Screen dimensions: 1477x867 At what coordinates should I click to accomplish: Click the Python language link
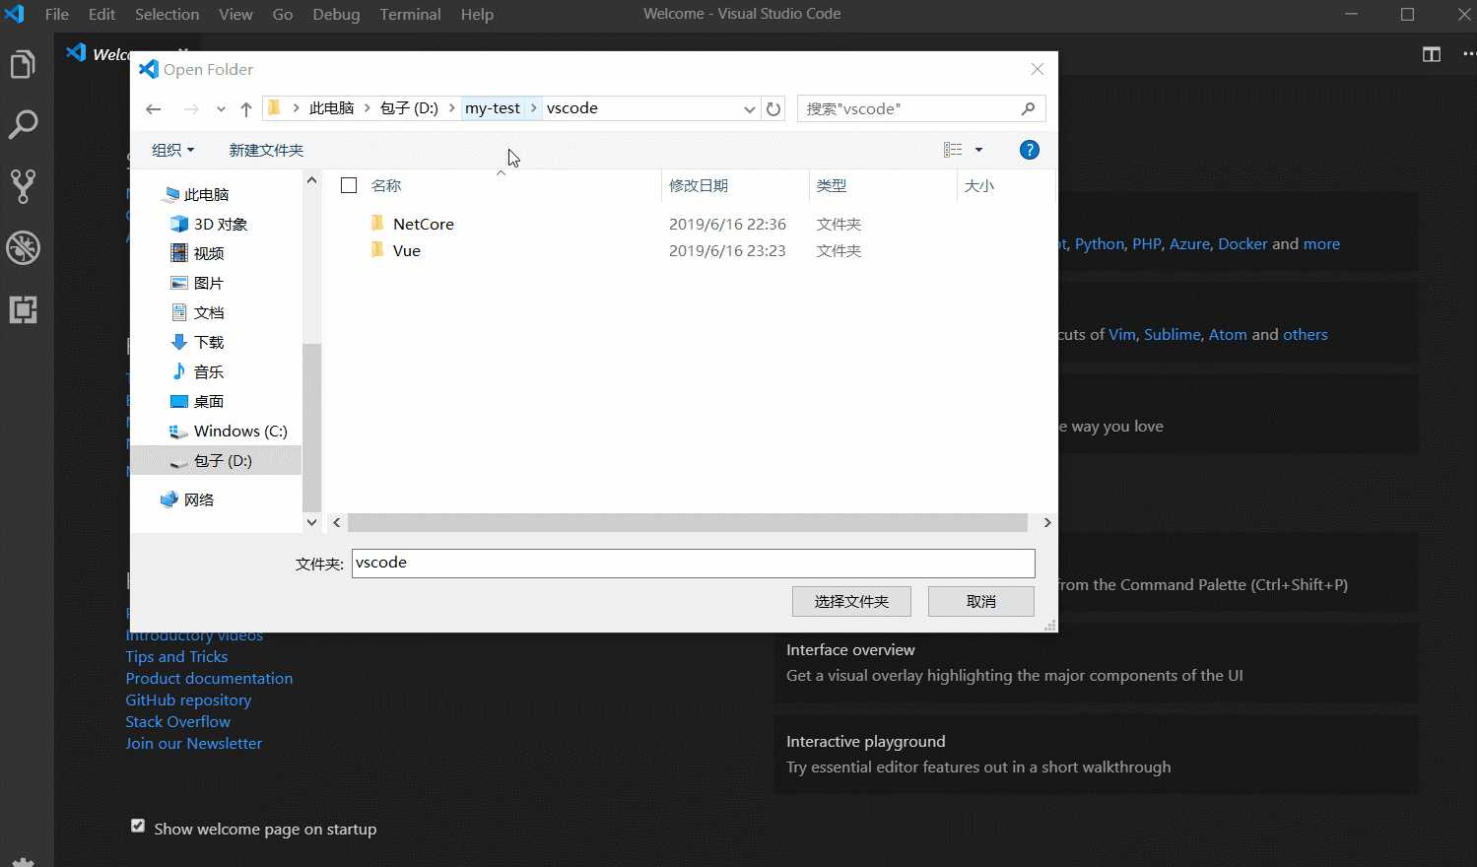coord(1100,243)
